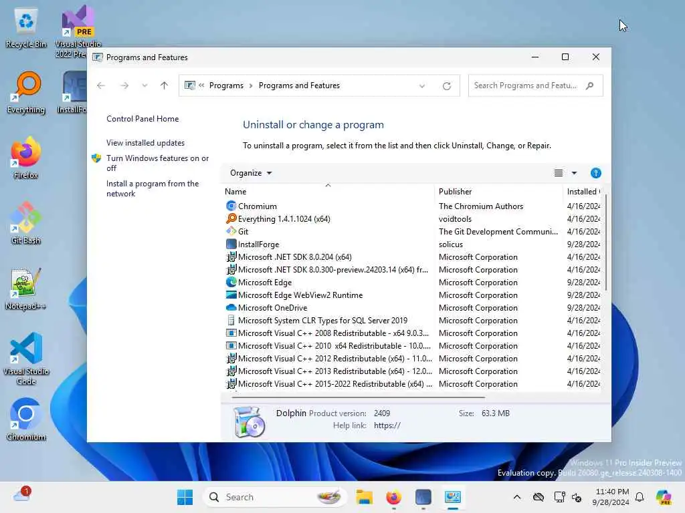Click Install a program from the network
This screenshot has height=513, width=685.
[x=153, y=188]
